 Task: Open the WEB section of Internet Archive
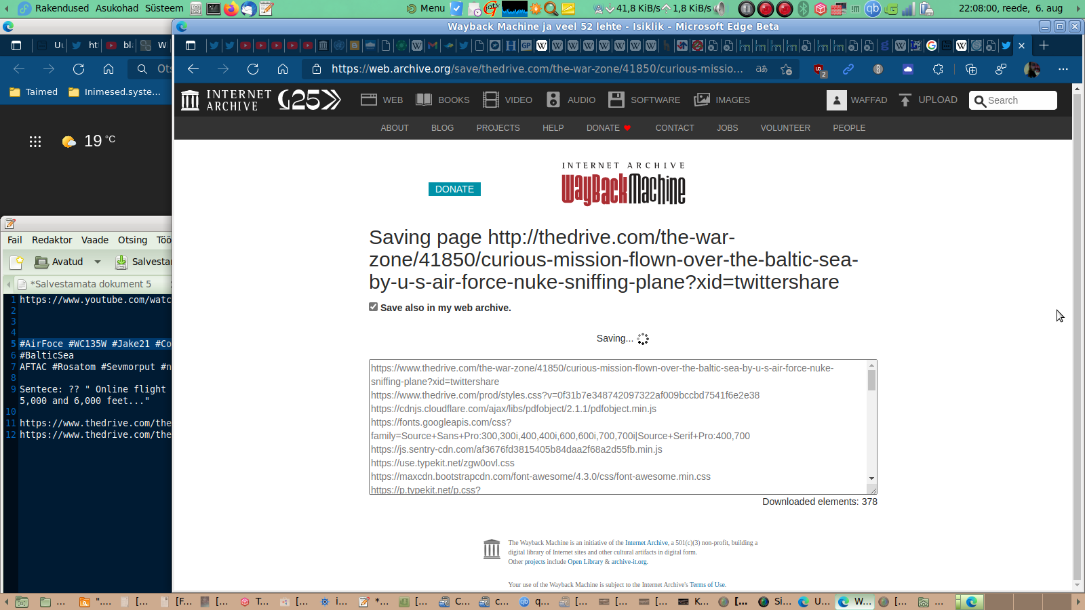click(x=382, y=100)
